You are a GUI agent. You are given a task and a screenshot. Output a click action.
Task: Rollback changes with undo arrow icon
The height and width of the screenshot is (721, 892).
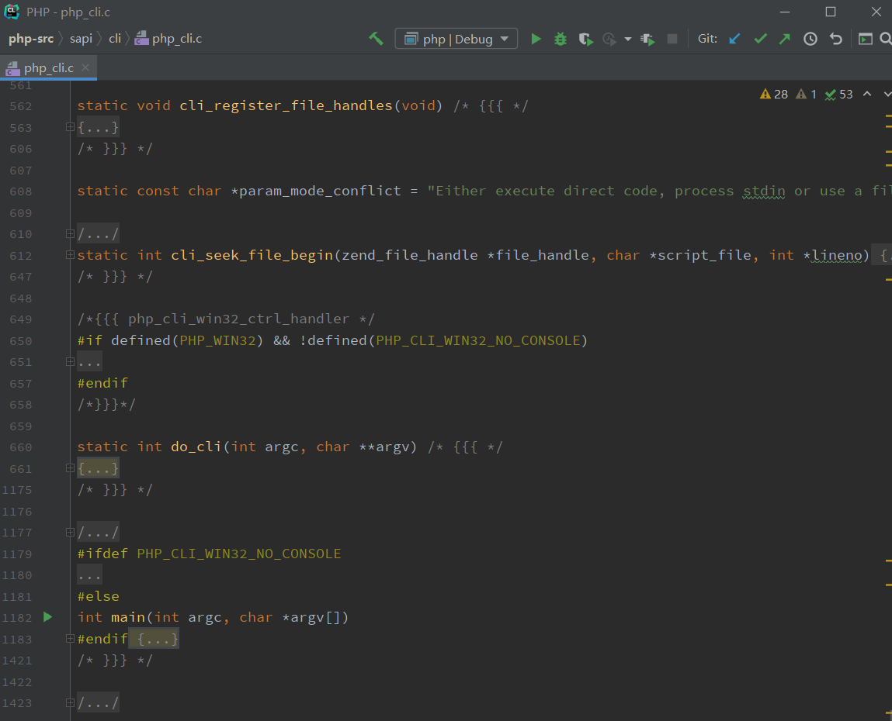(835, 39)
